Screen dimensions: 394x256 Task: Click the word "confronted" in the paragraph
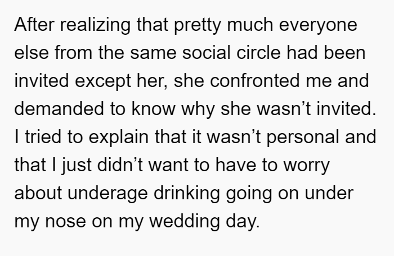pyautogui.click(x=255, y=81)
